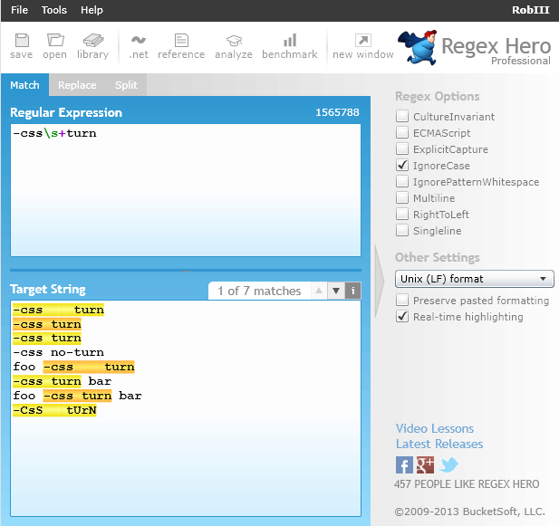
Task: Click the regex ID 1565788
Action: 337,112
